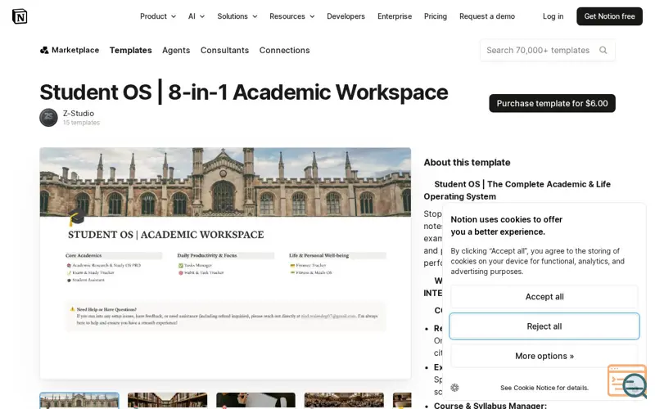The image size is (655, 409).
Task: Select the Templates tab
Action: click(131, 50)
